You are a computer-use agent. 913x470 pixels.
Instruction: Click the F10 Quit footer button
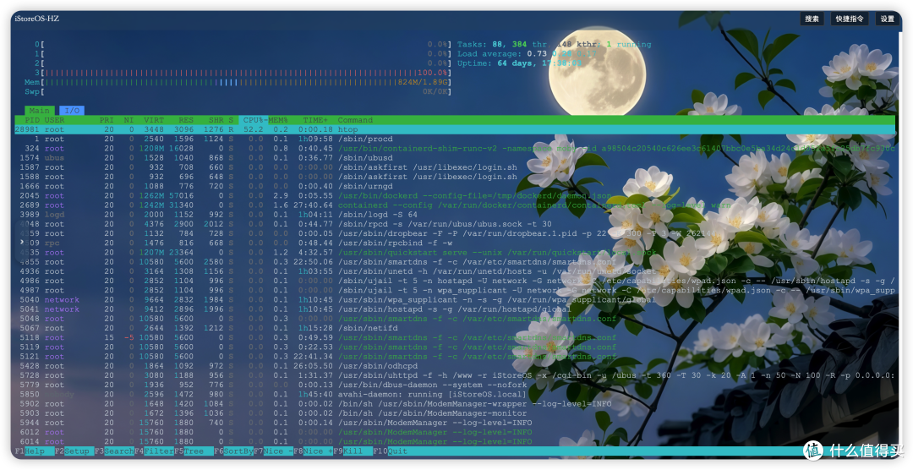click(391, 451)
